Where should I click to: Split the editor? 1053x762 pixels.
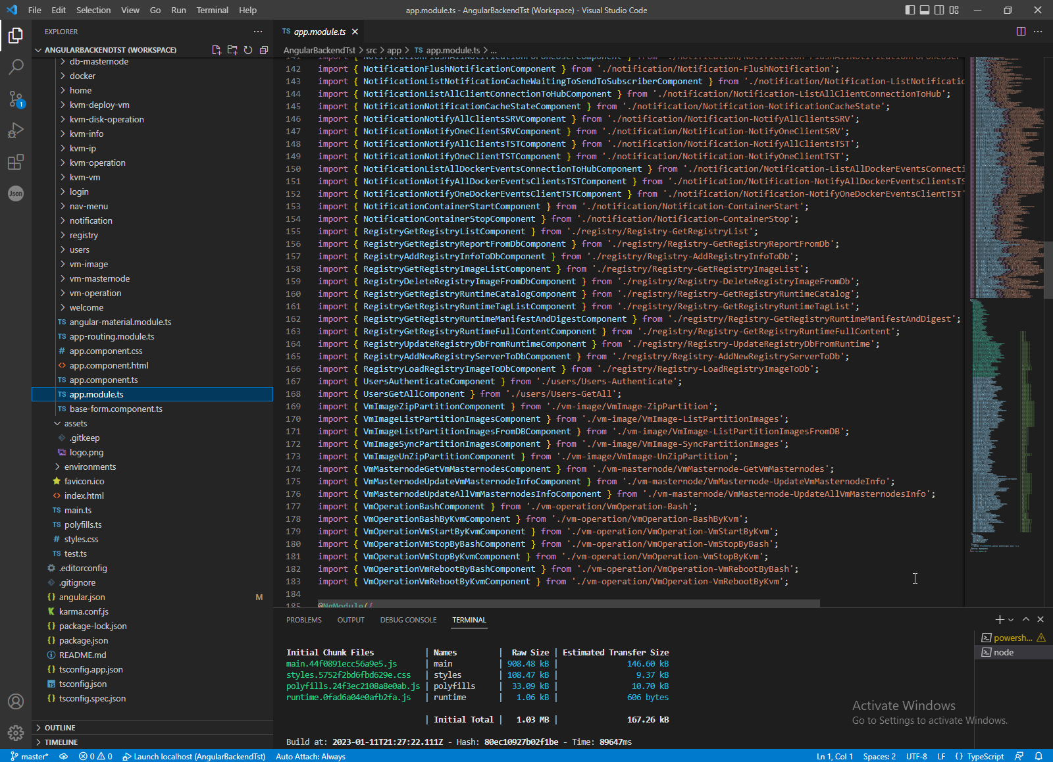[x=1021, y=31]
